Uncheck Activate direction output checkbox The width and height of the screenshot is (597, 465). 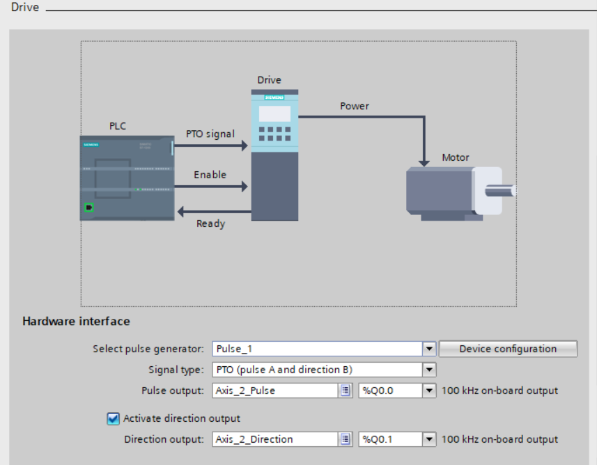[113, 418]
